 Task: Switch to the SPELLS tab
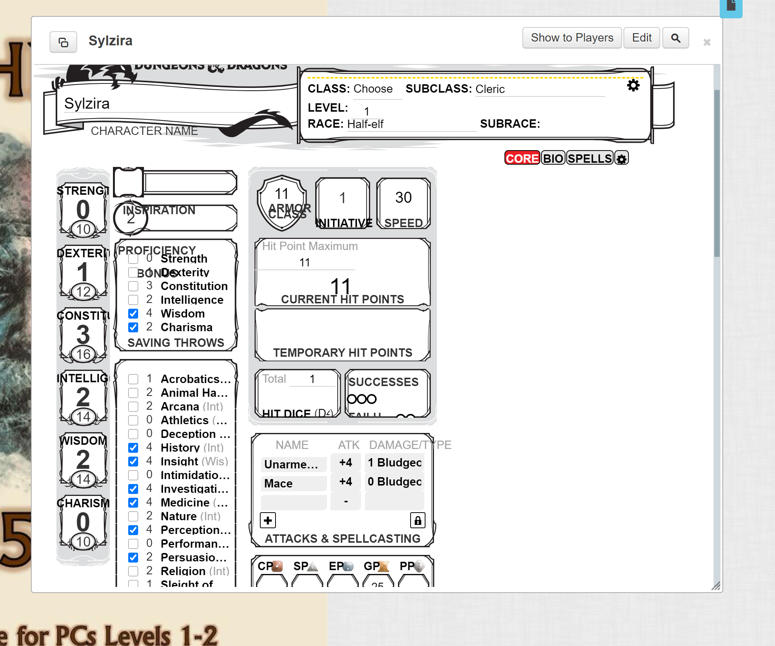[x=590, y=158]
